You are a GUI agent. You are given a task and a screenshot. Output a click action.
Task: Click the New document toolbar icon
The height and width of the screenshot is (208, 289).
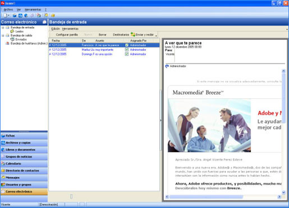coord(6,16)
